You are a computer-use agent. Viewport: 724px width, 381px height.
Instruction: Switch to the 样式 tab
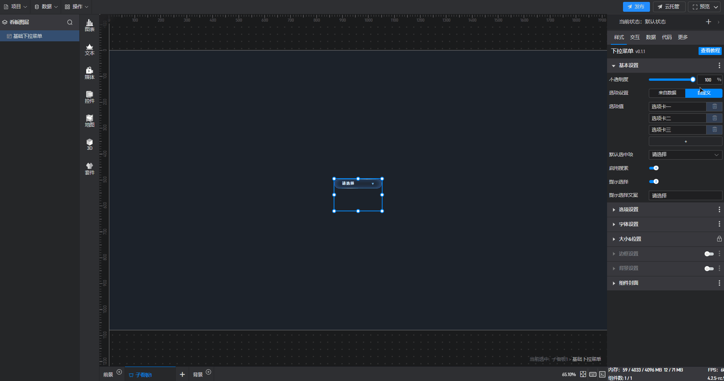coord(619,37)
